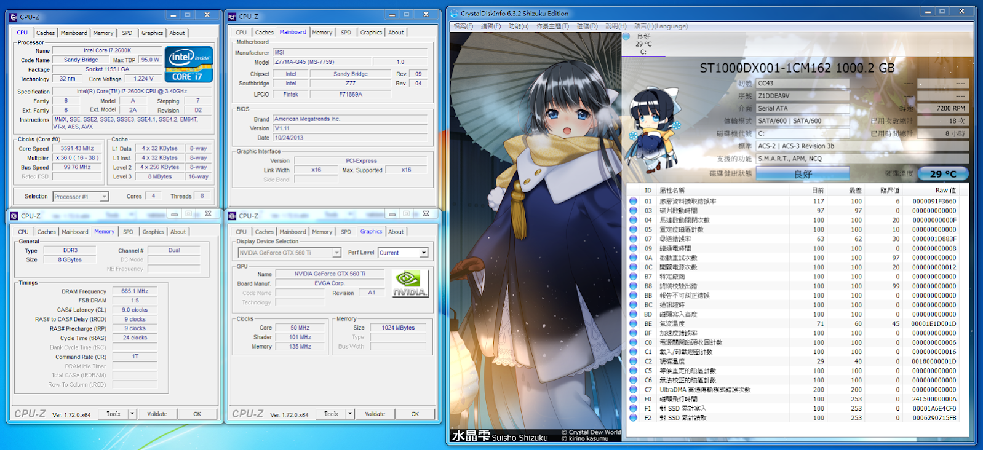
Task: Click the serial number field Z1DDEA9V
Action: coord(803,96)
